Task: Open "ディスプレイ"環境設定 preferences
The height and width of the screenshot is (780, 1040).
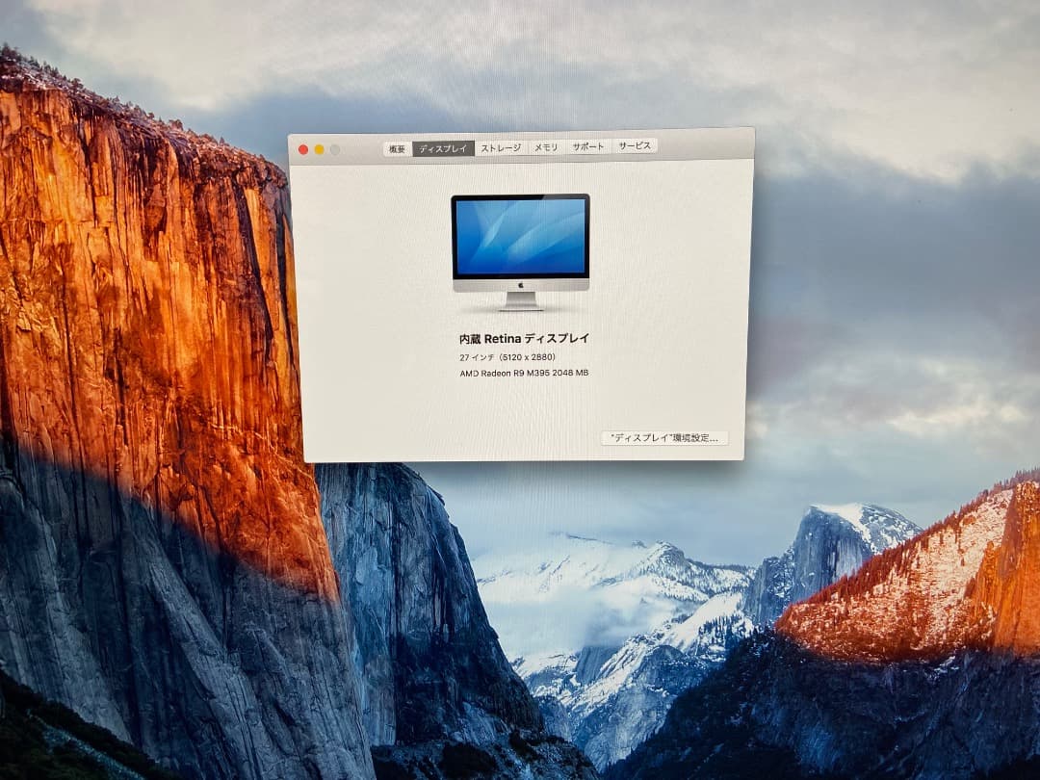Action: [666, 437]
